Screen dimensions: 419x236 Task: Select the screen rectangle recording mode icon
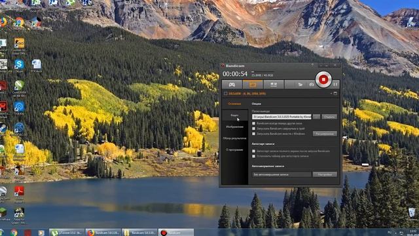tap(253, 85)
